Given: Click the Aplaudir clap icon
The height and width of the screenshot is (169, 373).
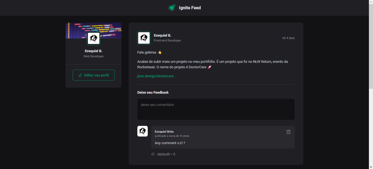Looking at the screenshot, I should click(153, 154).
